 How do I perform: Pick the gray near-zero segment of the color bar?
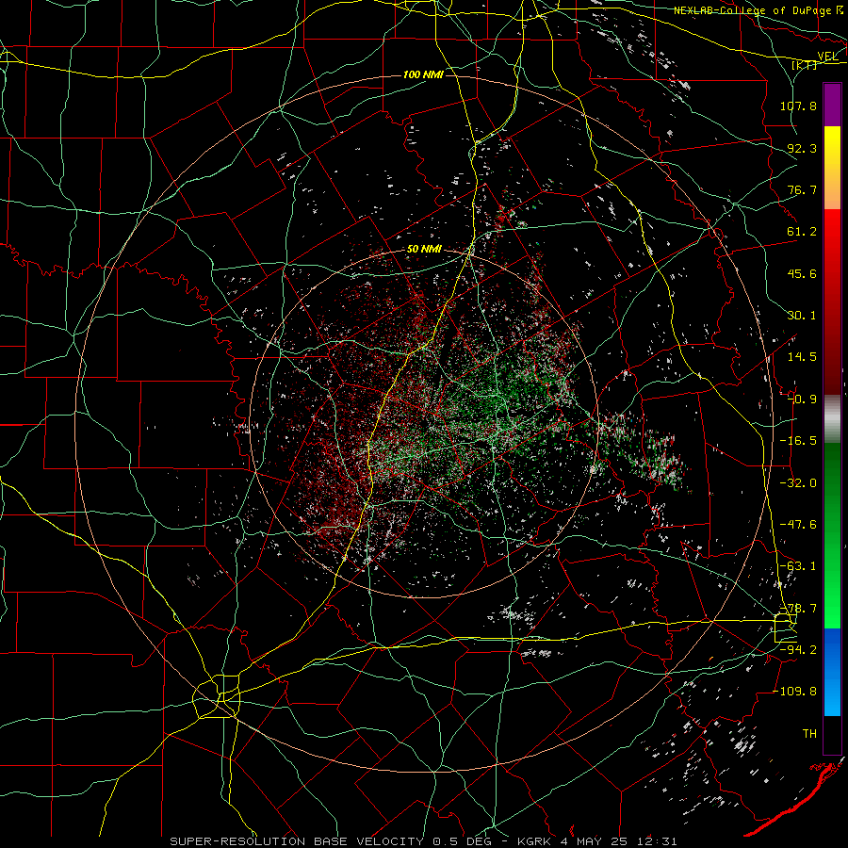[832, 419]
